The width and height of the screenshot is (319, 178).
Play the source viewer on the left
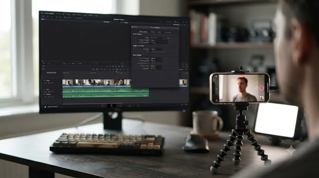point(73,63)
